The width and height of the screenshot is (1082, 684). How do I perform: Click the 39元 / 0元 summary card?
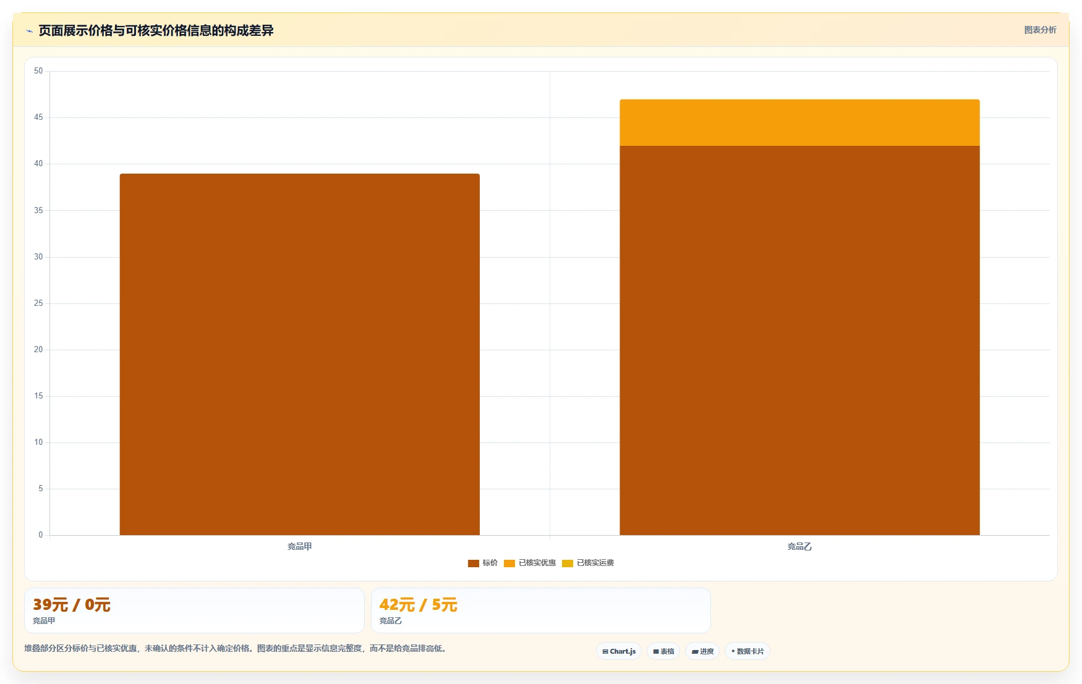[194, 610]
